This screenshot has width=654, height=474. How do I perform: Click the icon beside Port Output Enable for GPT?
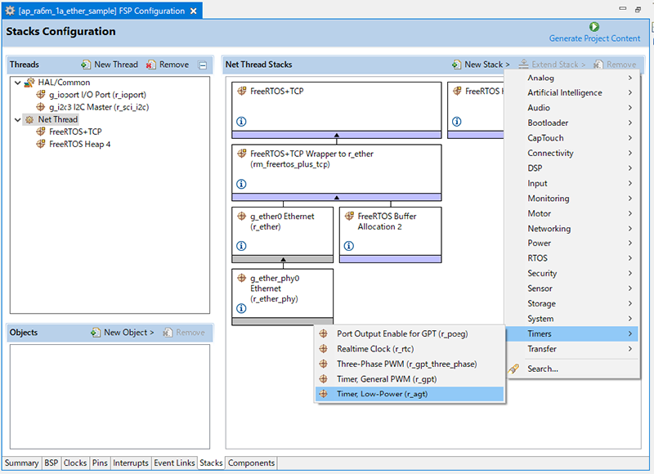323,333
